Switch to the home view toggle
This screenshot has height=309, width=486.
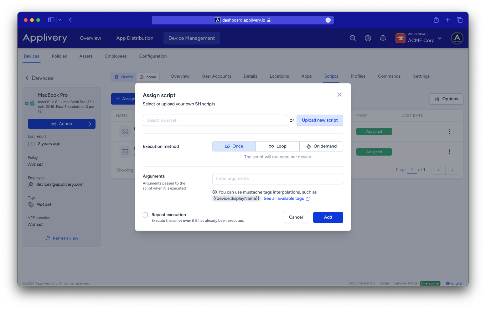pos(148,77)
